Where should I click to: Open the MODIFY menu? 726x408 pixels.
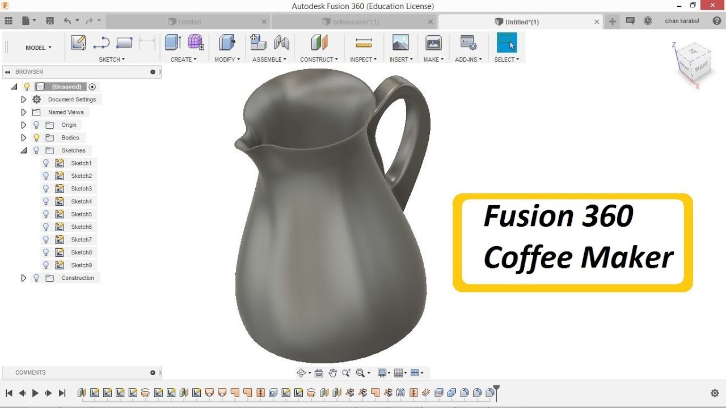click(x=227, y=59)
